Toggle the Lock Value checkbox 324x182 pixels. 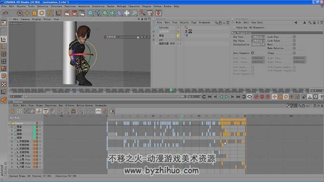tap(294, 40)
